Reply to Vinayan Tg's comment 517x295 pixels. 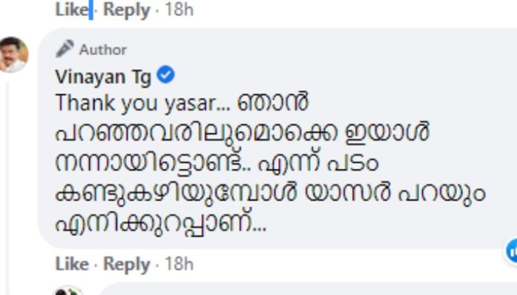pos(126,264)
